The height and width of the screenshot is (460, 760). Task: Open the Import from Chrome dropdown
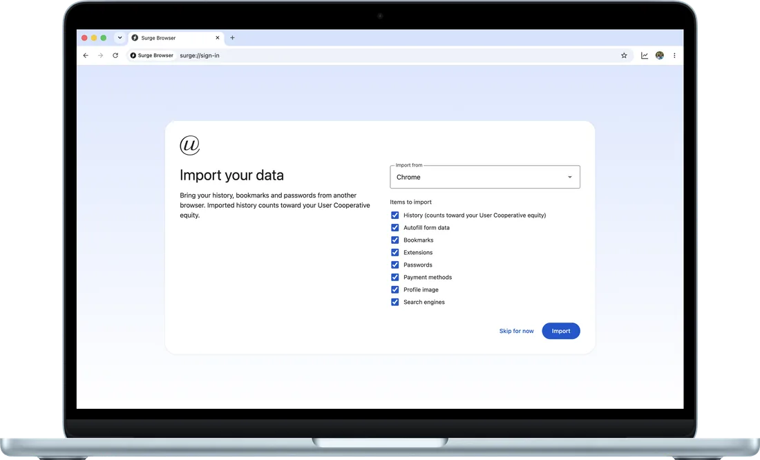point(485,177)
